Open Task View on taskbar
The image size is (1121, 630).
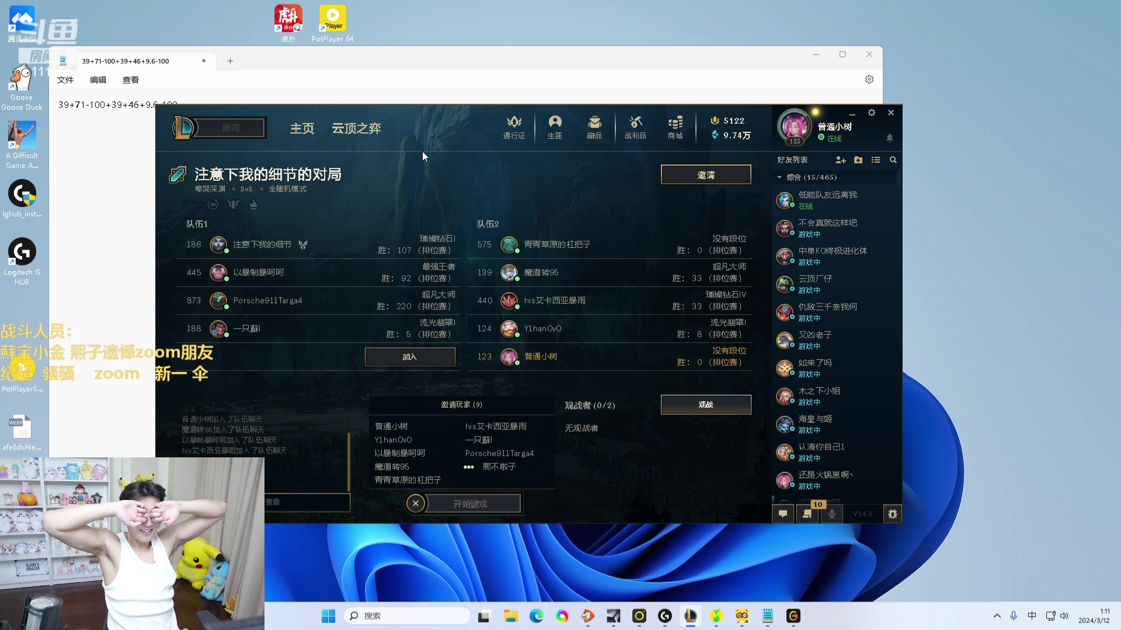click(484, 616)
